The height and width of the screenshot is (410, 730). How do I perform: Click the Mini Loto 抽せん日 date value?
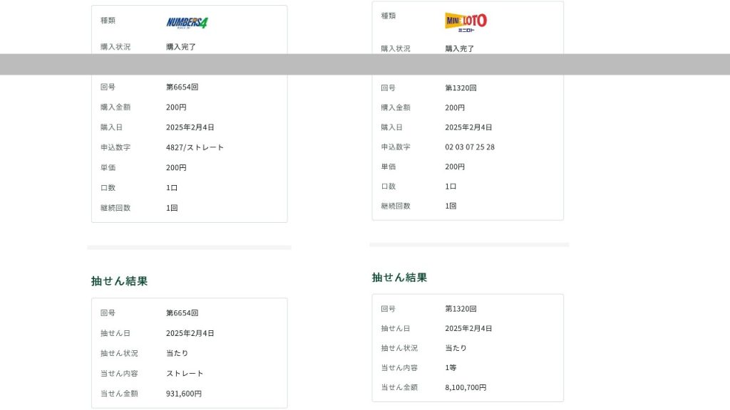[468, 329]
